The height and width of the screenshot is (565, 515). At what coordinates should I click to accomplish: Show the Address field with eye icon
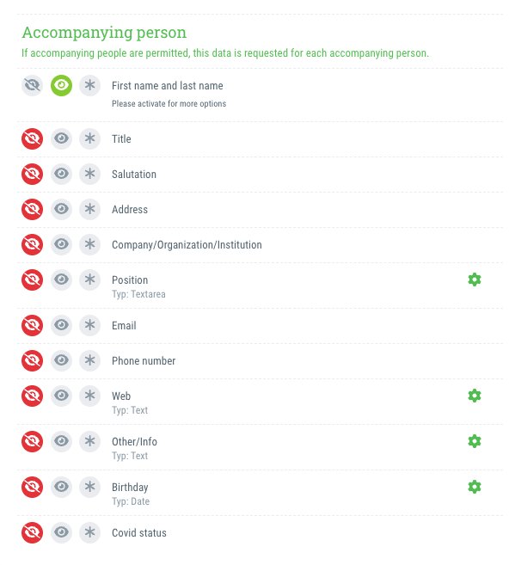(61, 209)
